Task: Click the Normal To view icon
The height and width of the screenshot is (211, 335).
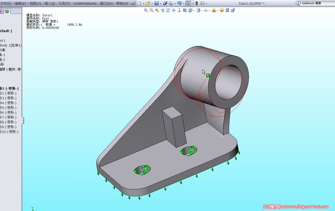Action: [x=179, y=10]
